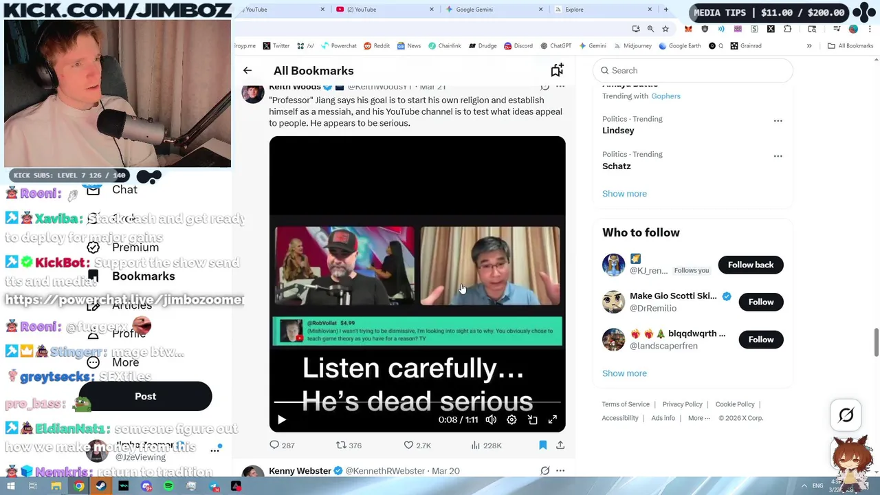Open Reddit bookmark
This screenshot has height=495, width=880.
tap(377, 46)
